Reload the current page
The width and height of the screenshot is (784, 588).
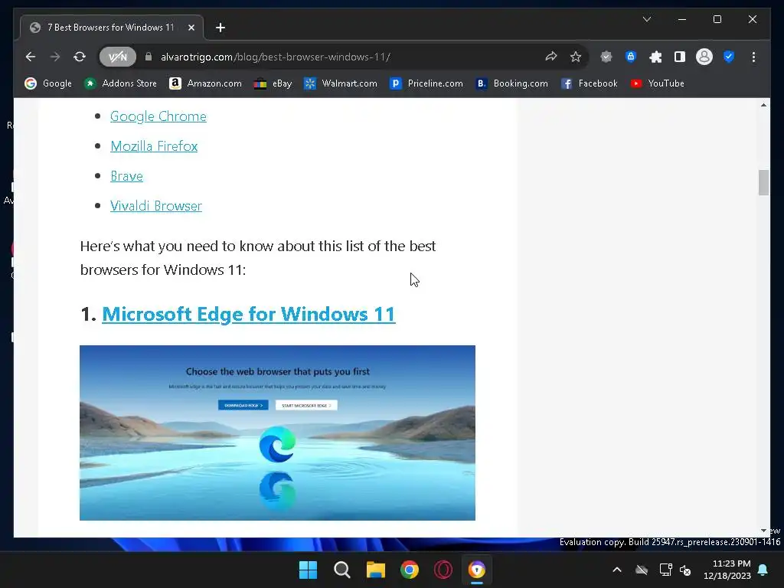tap(80, 57)
